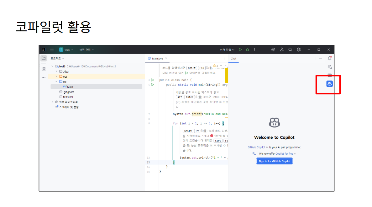Follow the GitHub Copilot link
This screenshot has height=207, width=372.
[258, 147]
